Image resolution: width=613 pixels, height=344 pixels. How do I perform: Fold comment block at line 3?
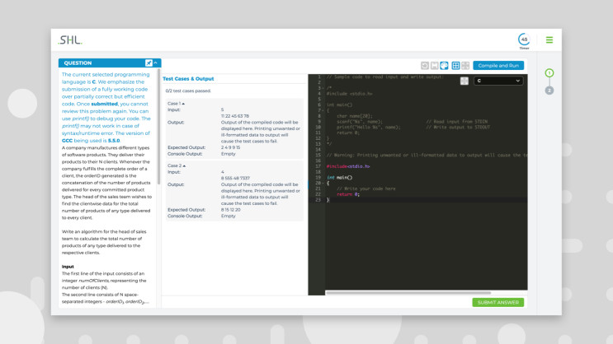click(323, 88)
